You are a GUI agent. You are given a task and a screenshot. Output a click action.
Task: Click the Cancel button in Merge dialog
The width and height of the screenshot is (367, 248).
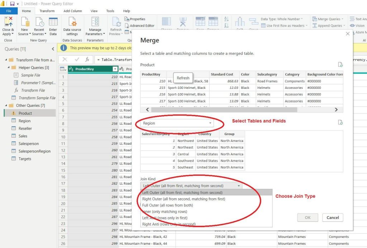click(333, 218)
